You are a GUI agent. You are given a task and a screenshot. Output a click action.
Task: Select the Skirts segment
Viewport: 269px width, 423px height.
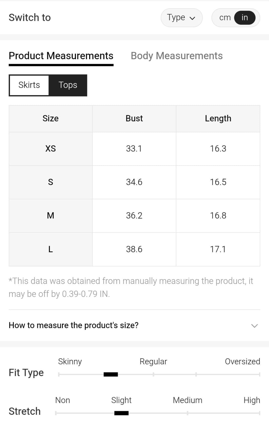coord(29,85)
